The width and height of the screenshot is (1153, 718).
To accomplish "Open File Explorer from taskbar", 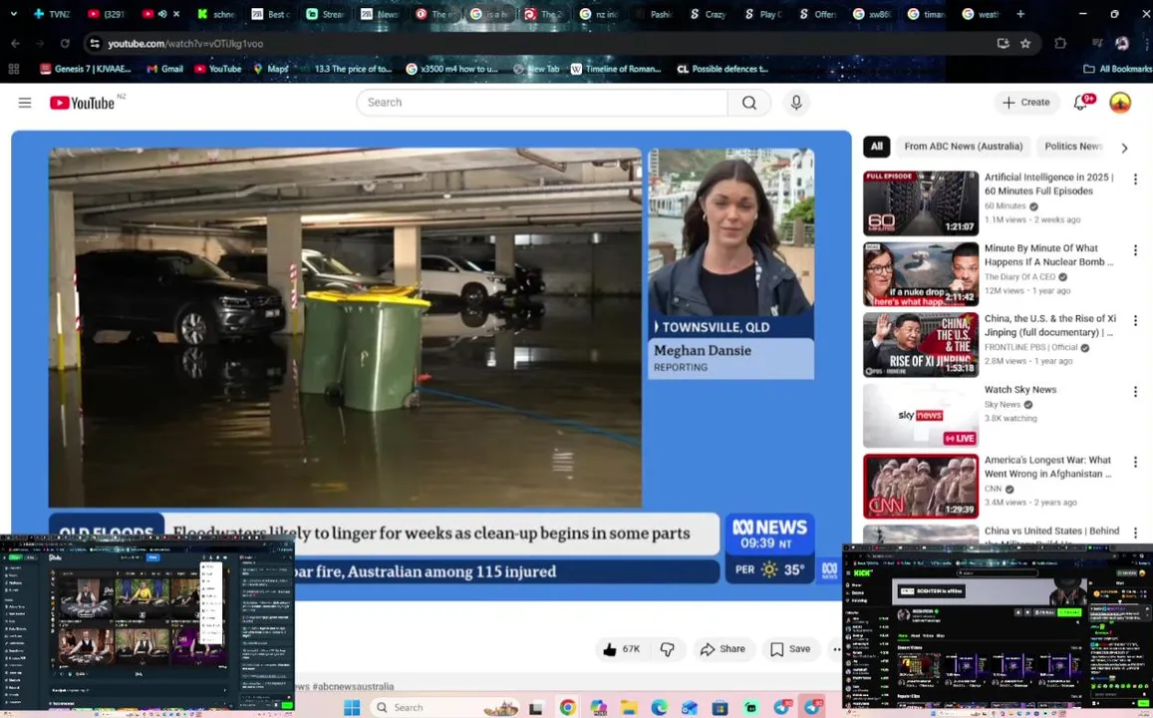I will click(x=629, y=708).
